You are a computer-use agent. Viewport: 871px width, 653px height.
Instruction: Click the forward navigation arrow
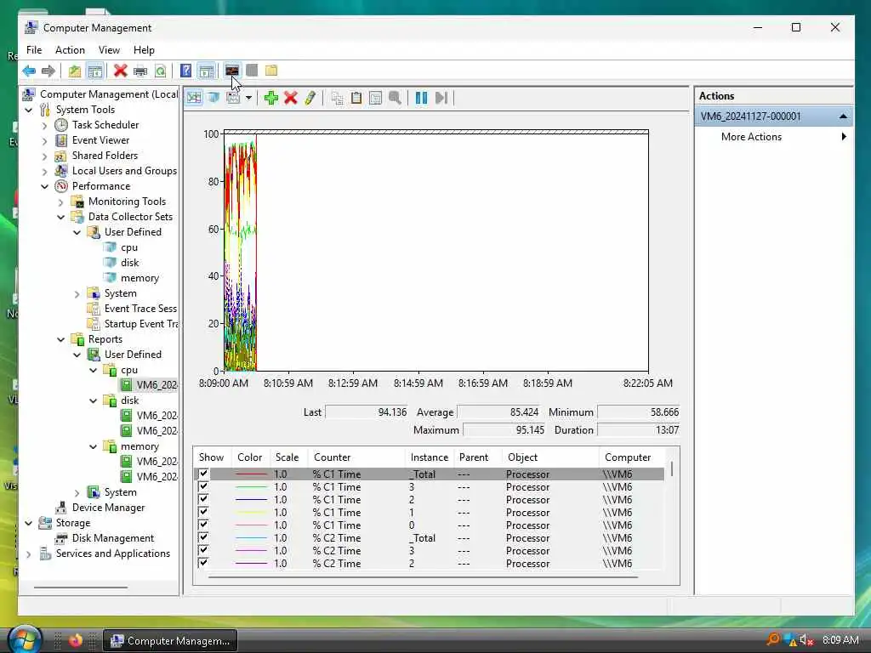tap(48, 71)
